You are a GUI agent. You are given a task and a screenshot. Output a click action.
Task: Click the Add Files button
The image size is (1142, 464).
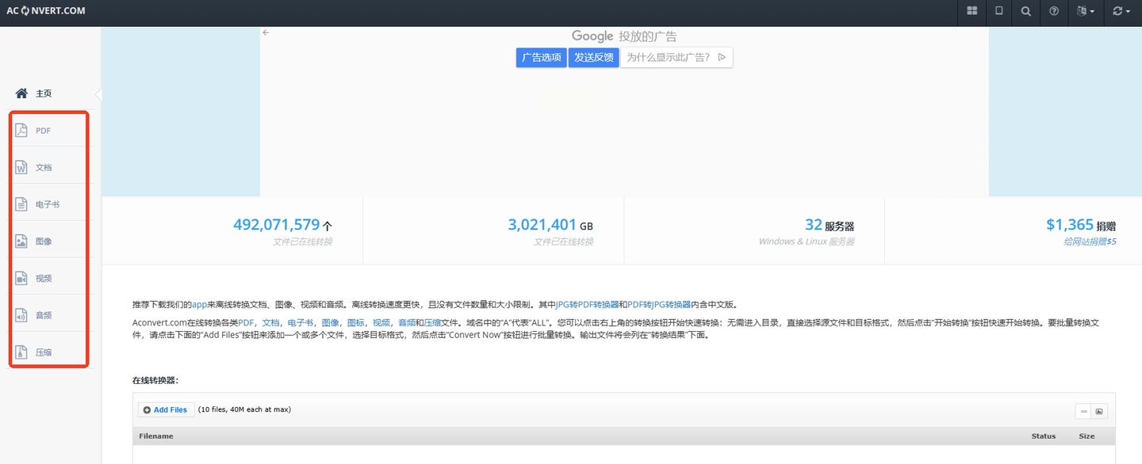point(166,410)
